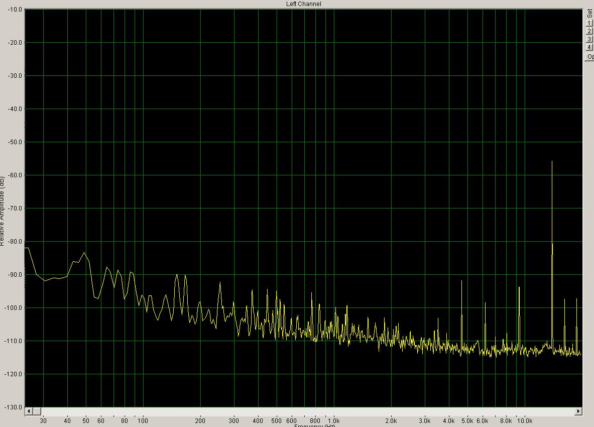Click the 300 Hz frequency label
The height and width of the screenshot is (427, 594).
234,420
